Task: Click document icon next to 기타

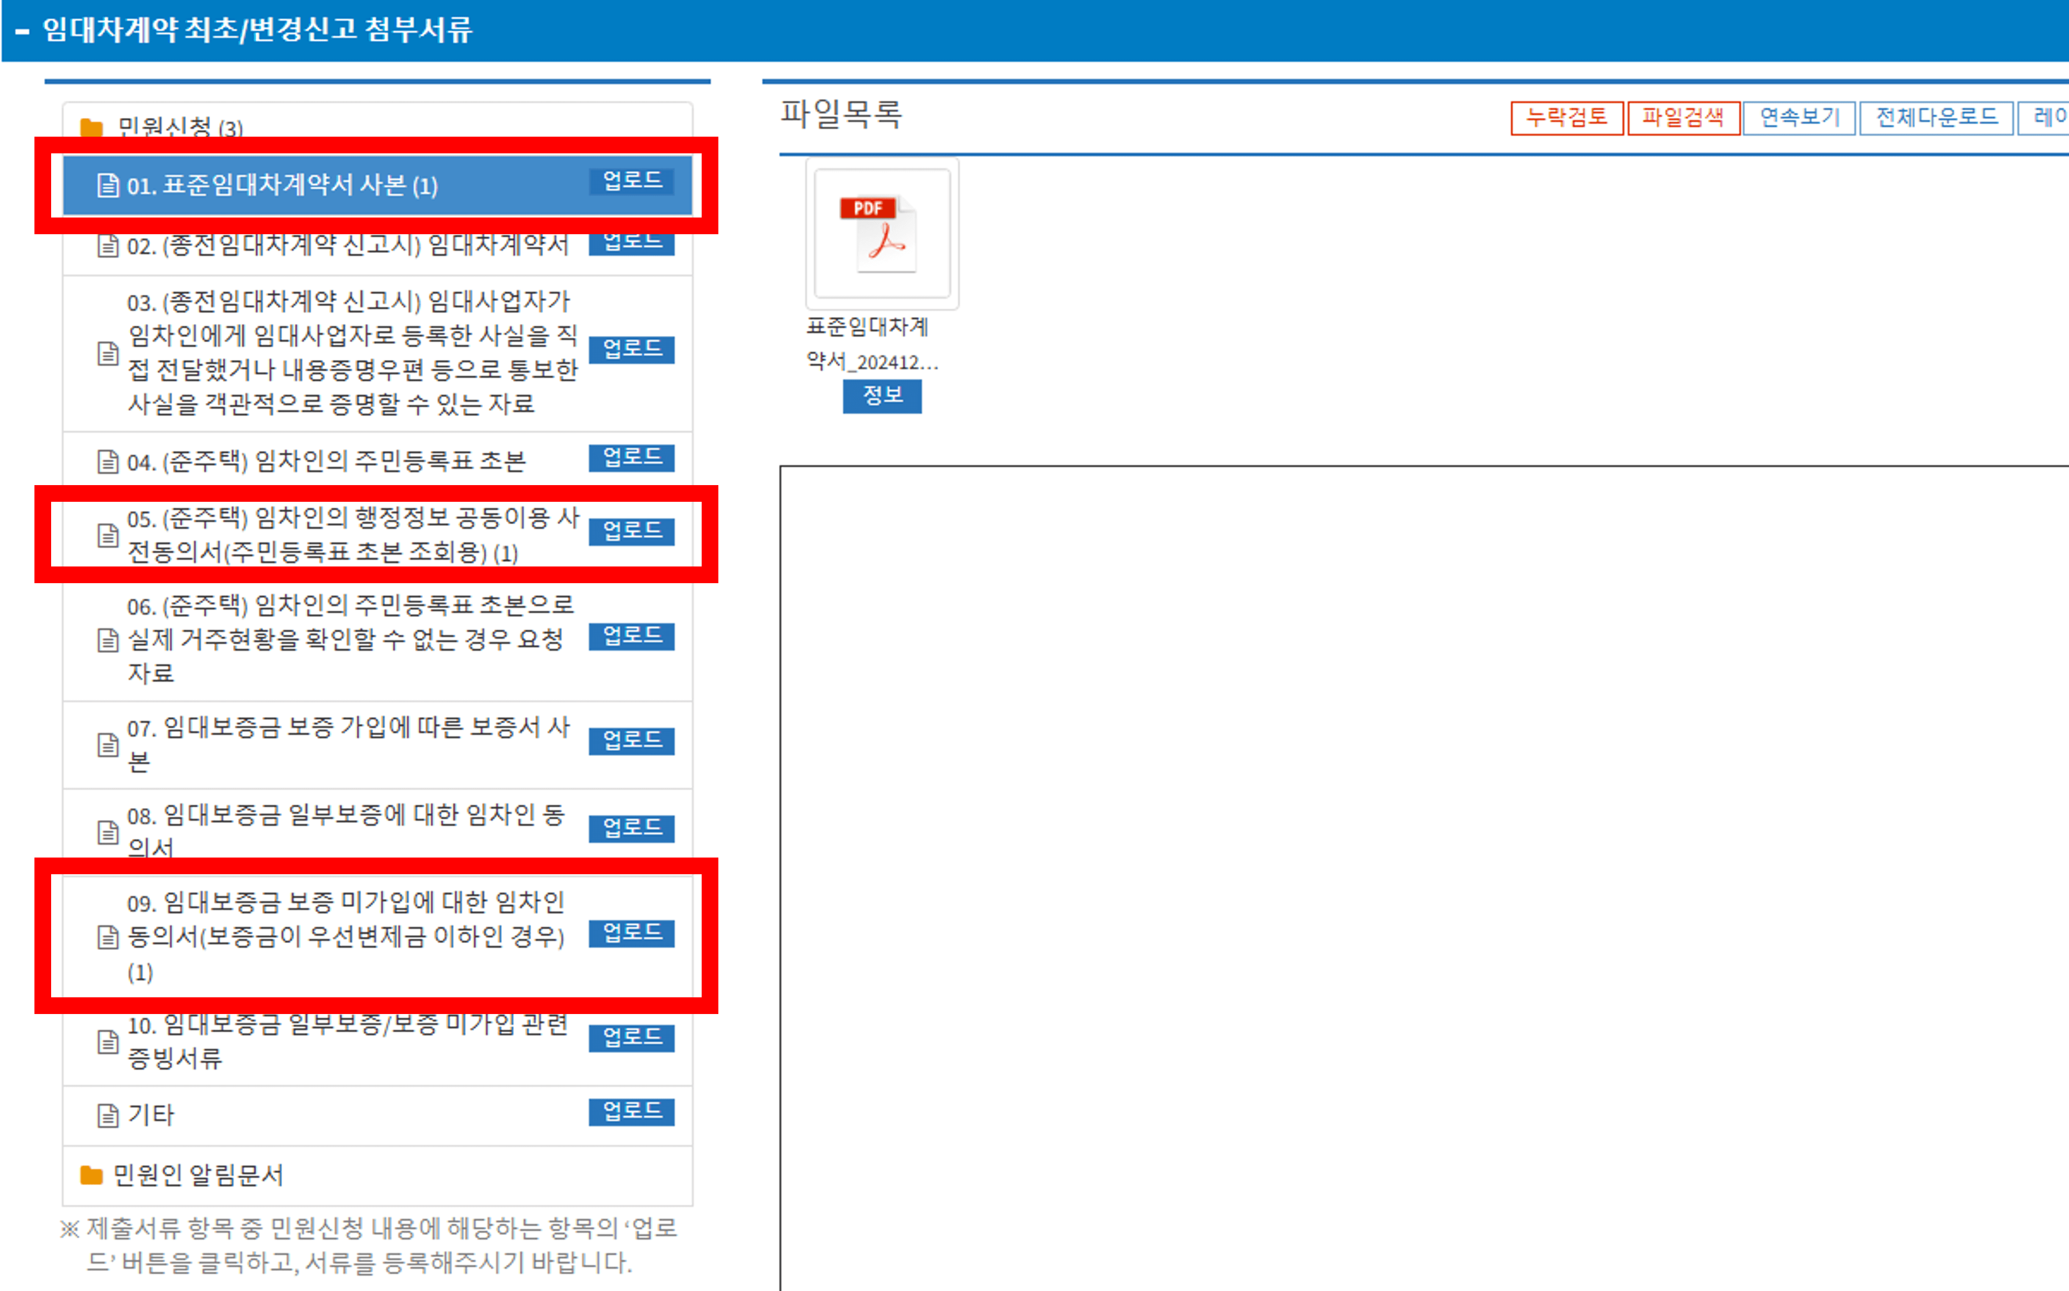Action: point(107,1115)
